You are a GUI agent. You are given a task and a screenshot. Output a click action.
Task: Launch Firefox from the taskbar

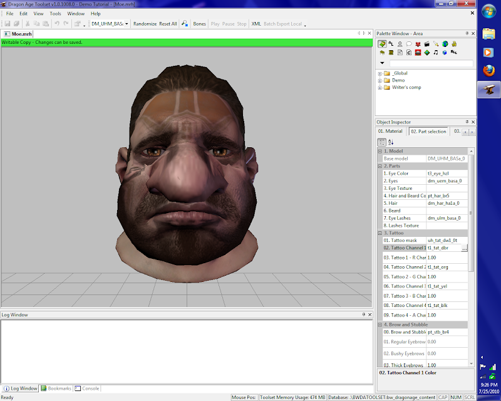click(488, 71)
